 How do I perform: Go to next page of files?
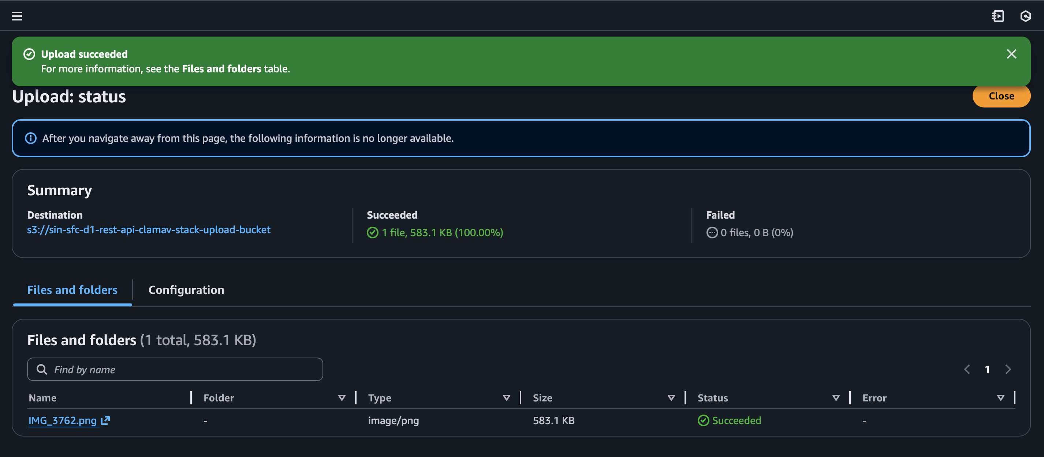pyautogui.click(x=1008, y=369)
